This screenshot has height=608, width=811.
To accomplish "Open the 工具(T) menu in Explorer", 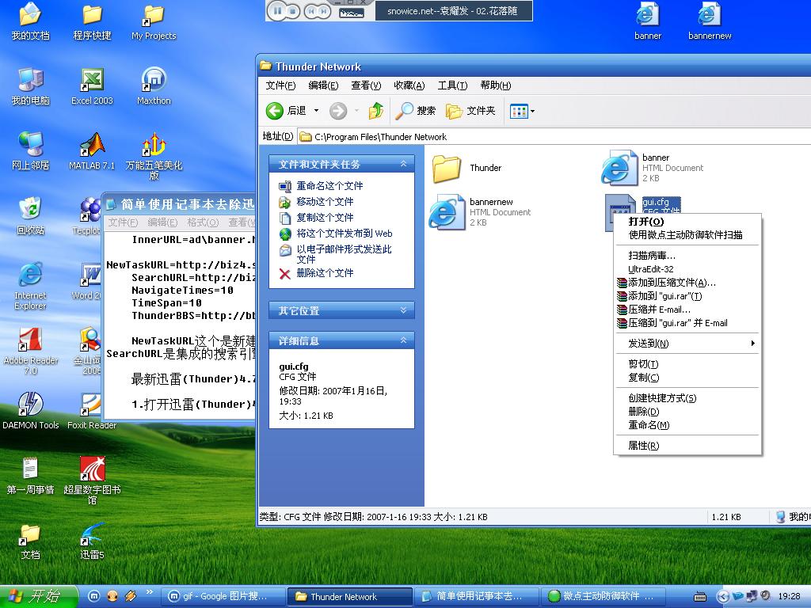I will coord(452,85).
